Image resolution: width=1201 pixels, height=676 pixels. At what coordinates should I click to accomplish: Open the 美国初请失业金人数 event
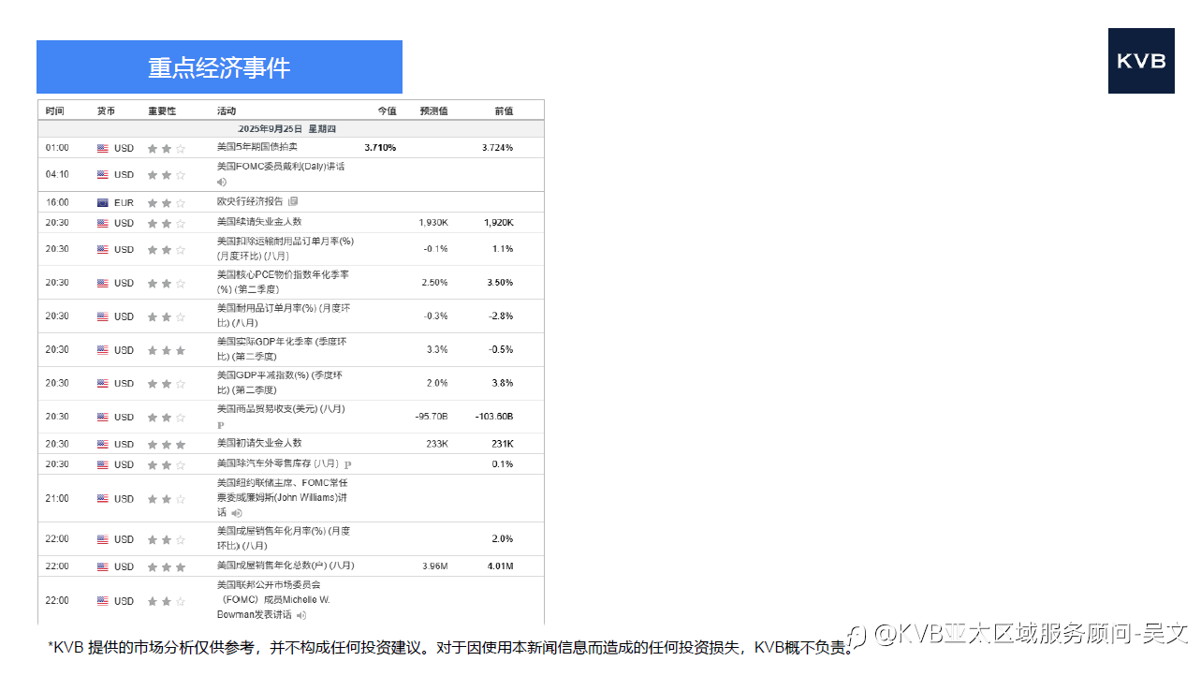coord(259,443)
